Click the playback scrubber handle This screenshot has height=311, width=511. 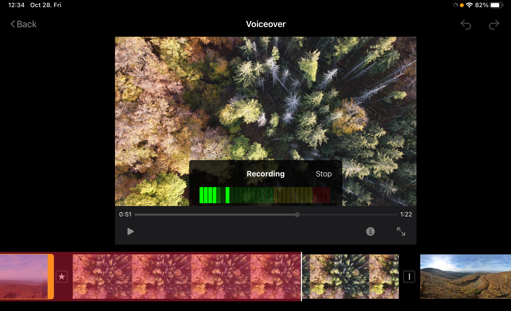[x=297, y=215]
